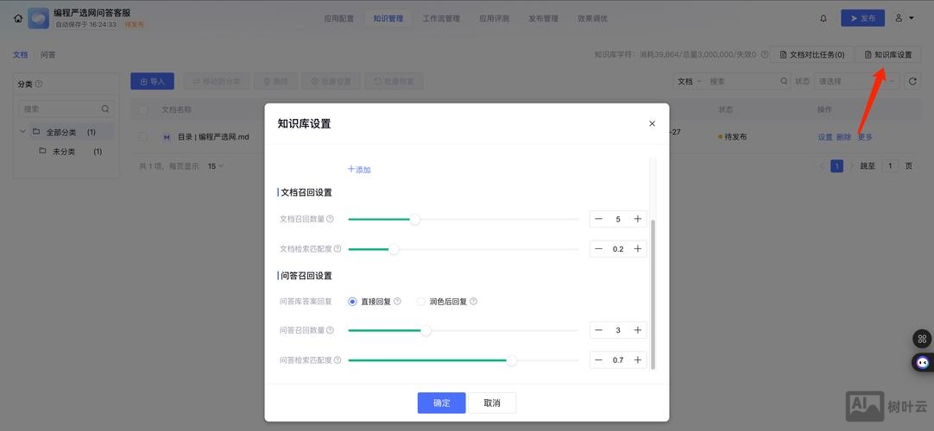This screenshot has width=934, height=431.
Task: Decrease 问答召回数量 with minus
Action: tap(599, 330)
